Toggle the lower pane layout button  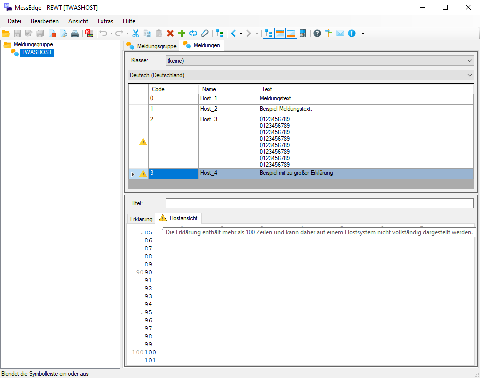pos(291,33)
